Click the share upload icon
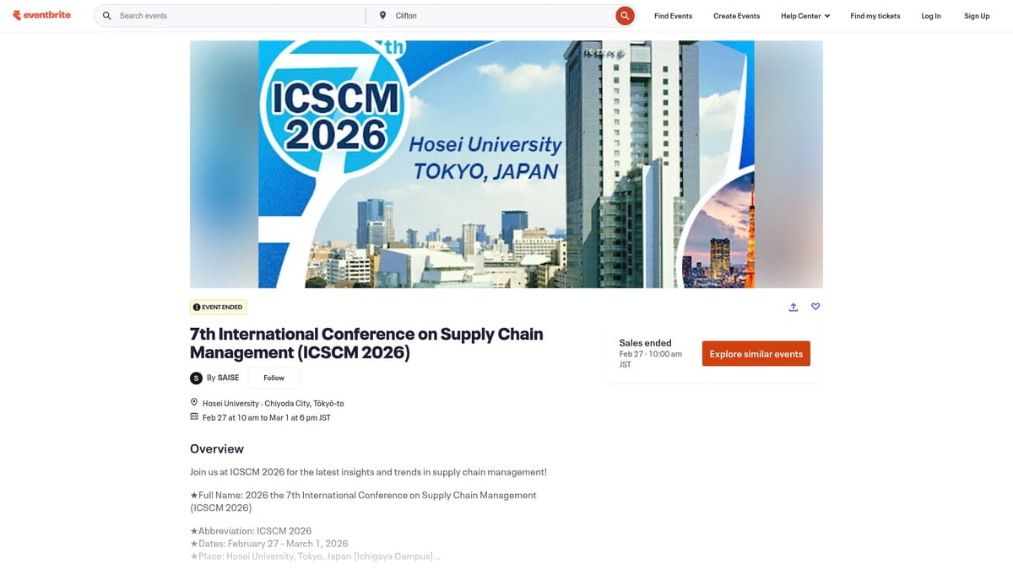 (793, 307)
